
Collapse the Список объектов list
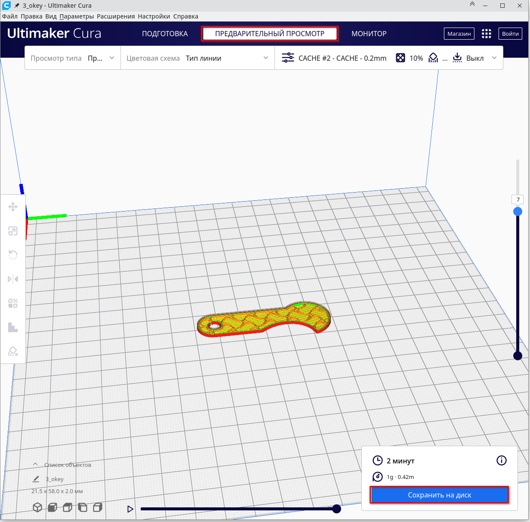[x=35, y=465]
